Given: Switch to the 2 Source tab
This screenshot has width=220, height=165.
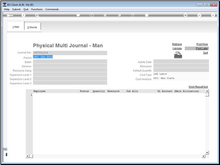Looking at the screenshot, I should [x=32, y=27].
